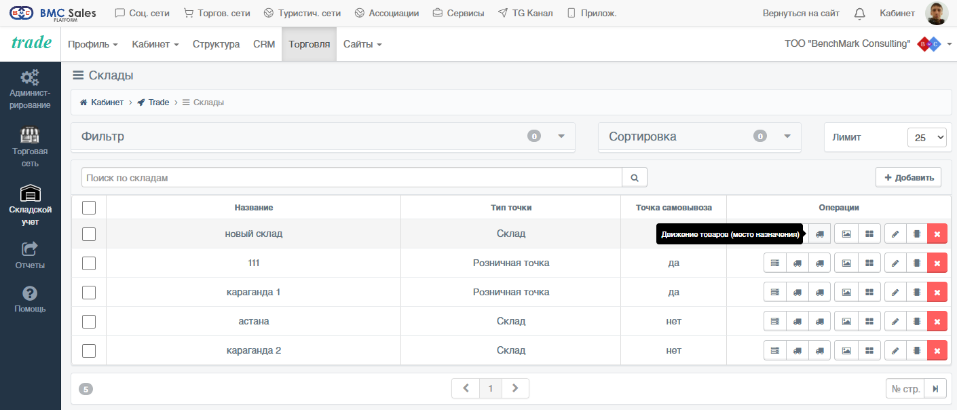957x410 pixels.
Task: Open goods movement (destination) for новый склад
Action: click(819, 234)
